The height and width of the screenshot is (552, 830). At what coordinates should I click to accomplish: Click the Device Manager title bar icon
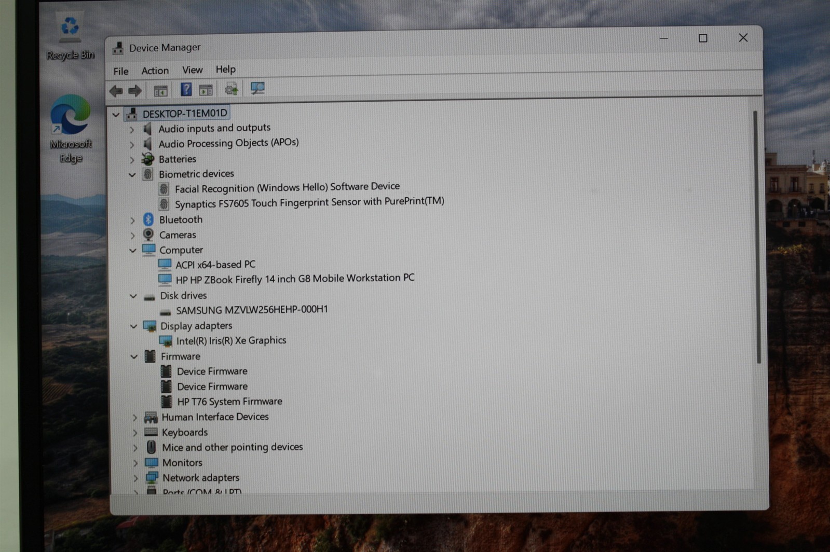[x=118, y=48]
